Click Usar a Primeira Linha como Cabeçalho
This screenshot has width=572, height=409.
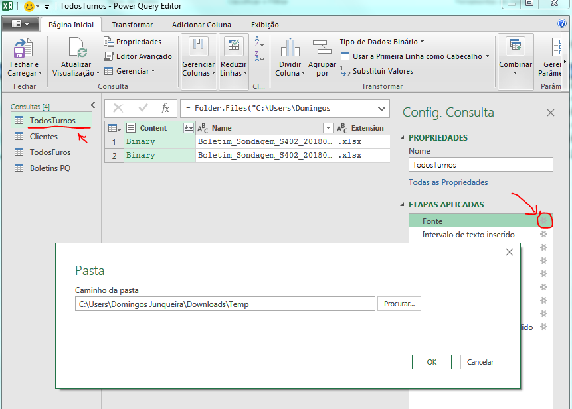(411, 56)
